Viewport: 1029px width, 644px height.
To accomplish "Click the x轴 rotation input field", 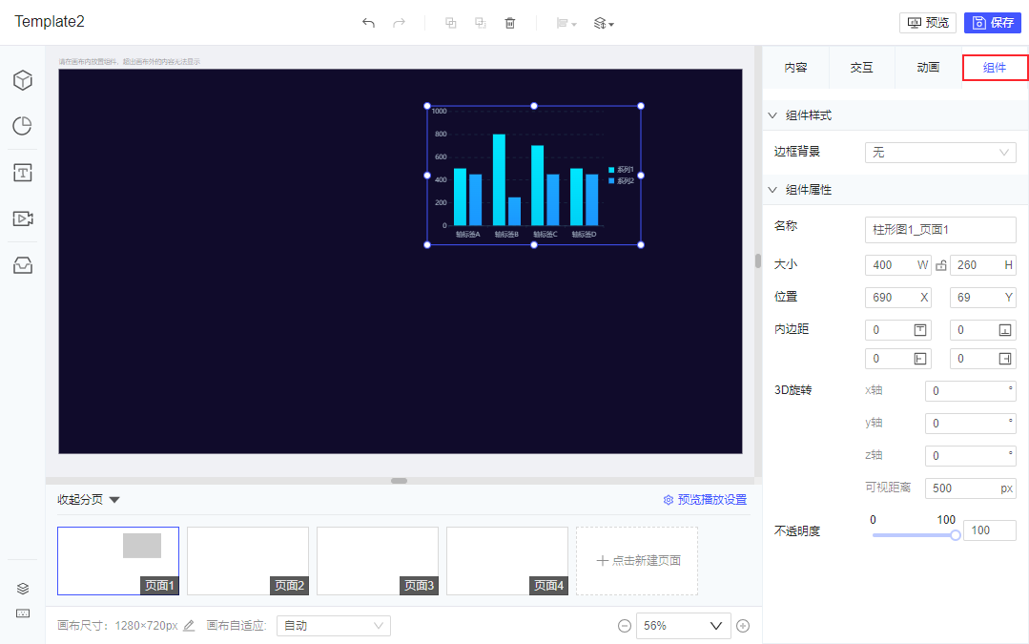I will coord(971,390).
